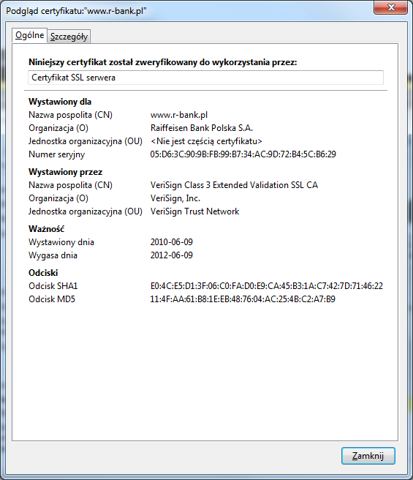Click 'VeriSign Class 3 Extended Validation SSL CA'

click(234, 185)
